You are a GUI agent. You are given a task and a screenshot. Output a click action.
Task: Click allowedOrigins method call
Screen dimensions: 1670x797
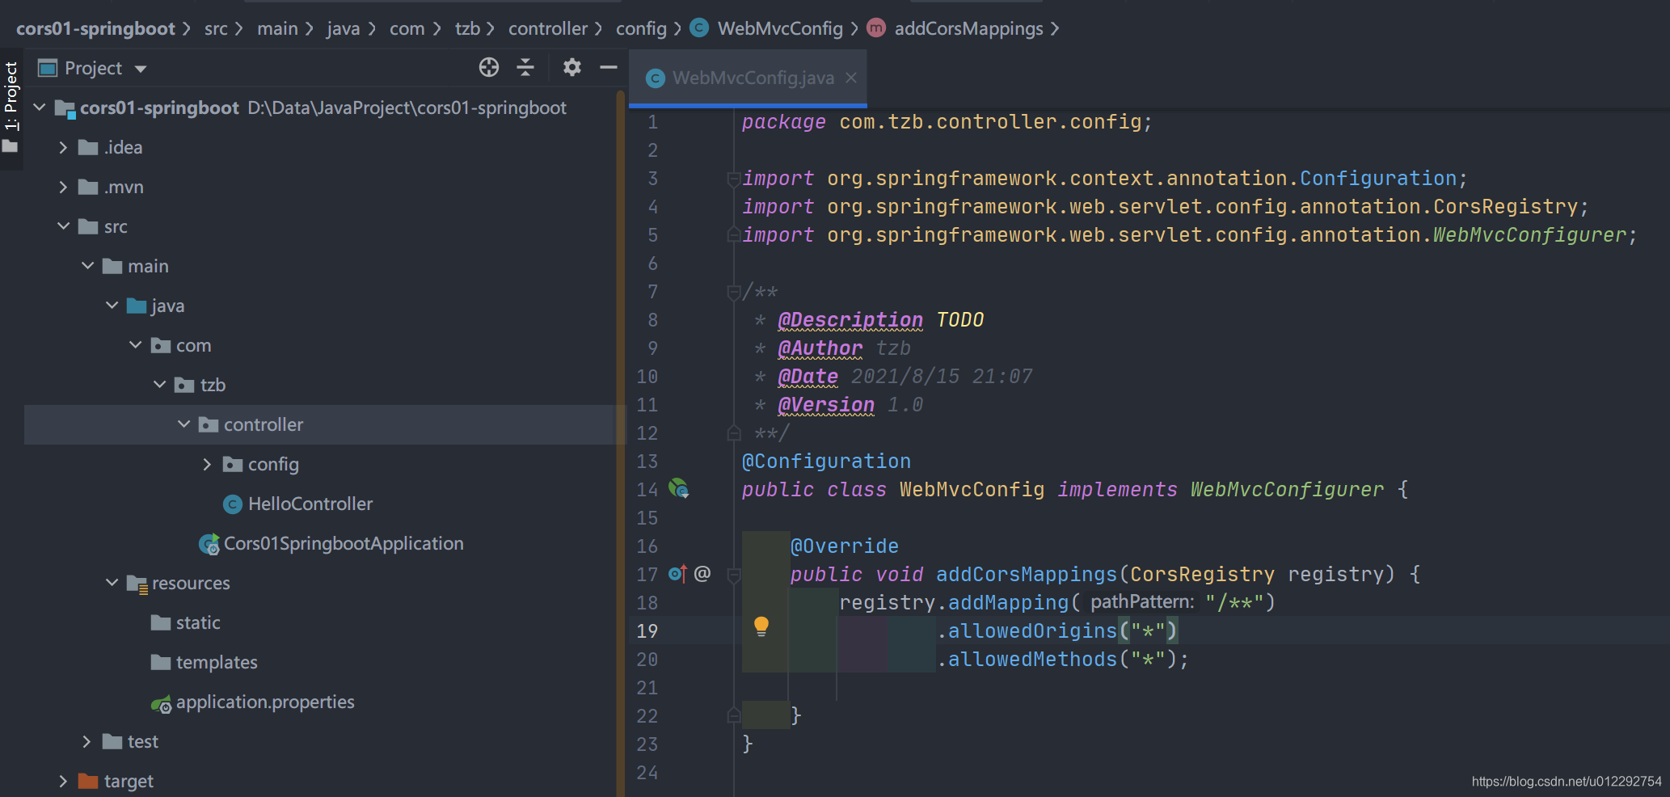pyautogui.click(x=1032, y=630)
